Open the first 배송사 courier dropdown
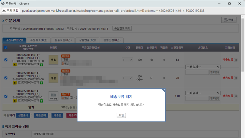Image resolution: width=245 pixels, height=138 pixels. click(202, 67)
